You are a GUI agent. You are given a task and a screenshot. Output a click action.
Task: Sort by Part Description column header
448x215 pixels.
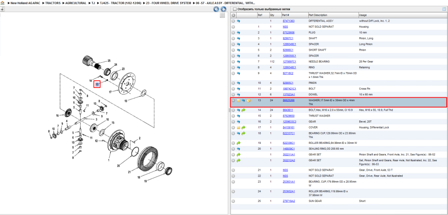[x=333, y=15]
